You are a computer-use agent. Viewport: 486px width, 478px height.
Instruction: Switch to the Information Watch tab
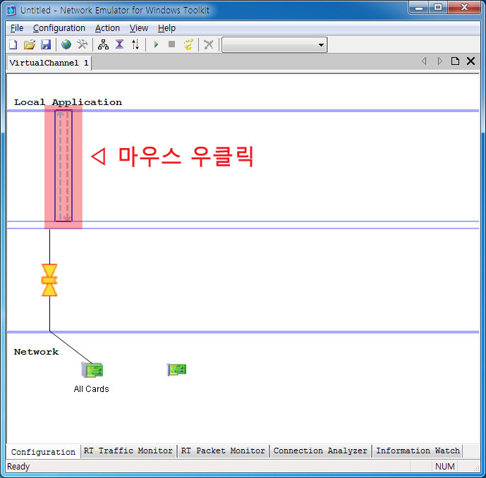418,451
